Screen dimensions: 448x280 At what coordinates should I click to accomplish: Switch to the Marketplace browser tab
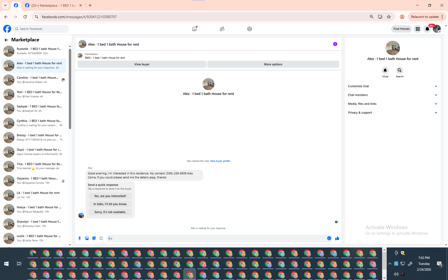click(x=53, y=5)
